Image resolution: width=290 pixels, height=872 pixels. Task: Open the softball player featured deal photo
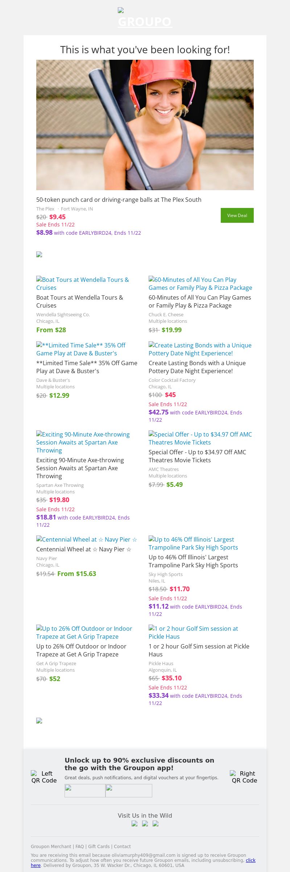click(x=145, y=125)
